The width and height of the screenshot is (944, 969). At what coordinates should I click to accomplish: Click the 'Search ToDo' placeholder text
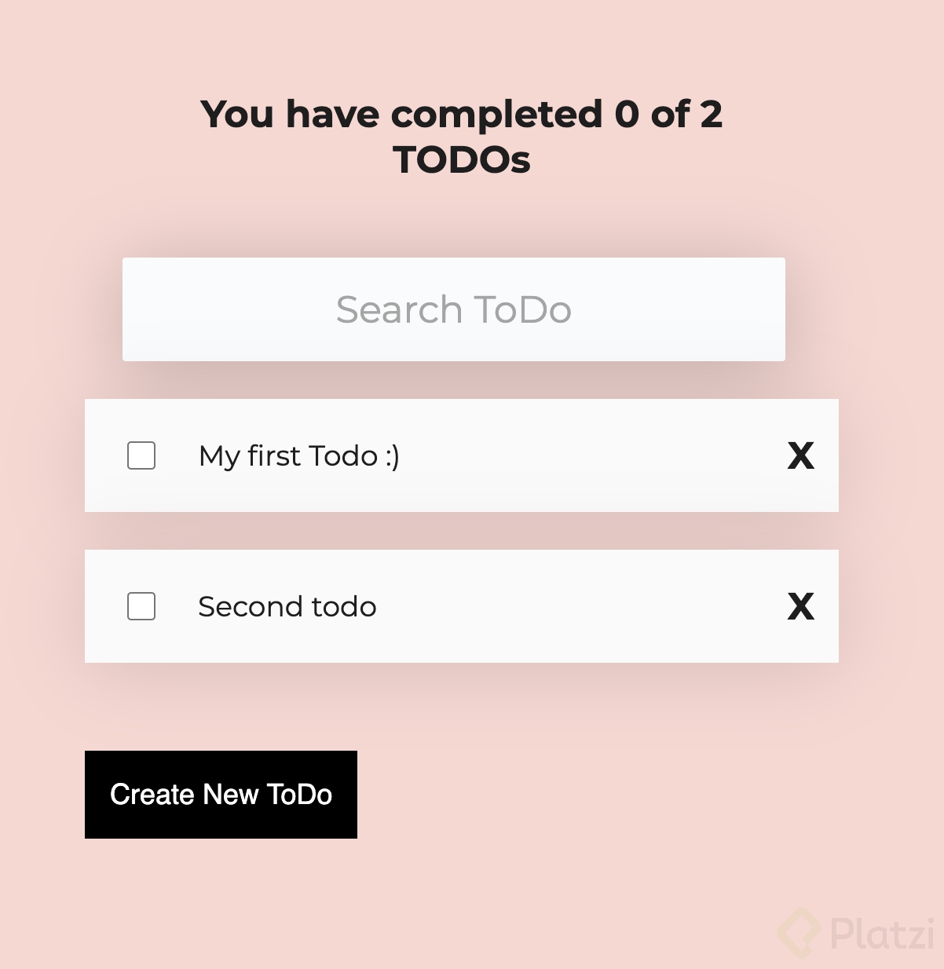tap(454, 309)
